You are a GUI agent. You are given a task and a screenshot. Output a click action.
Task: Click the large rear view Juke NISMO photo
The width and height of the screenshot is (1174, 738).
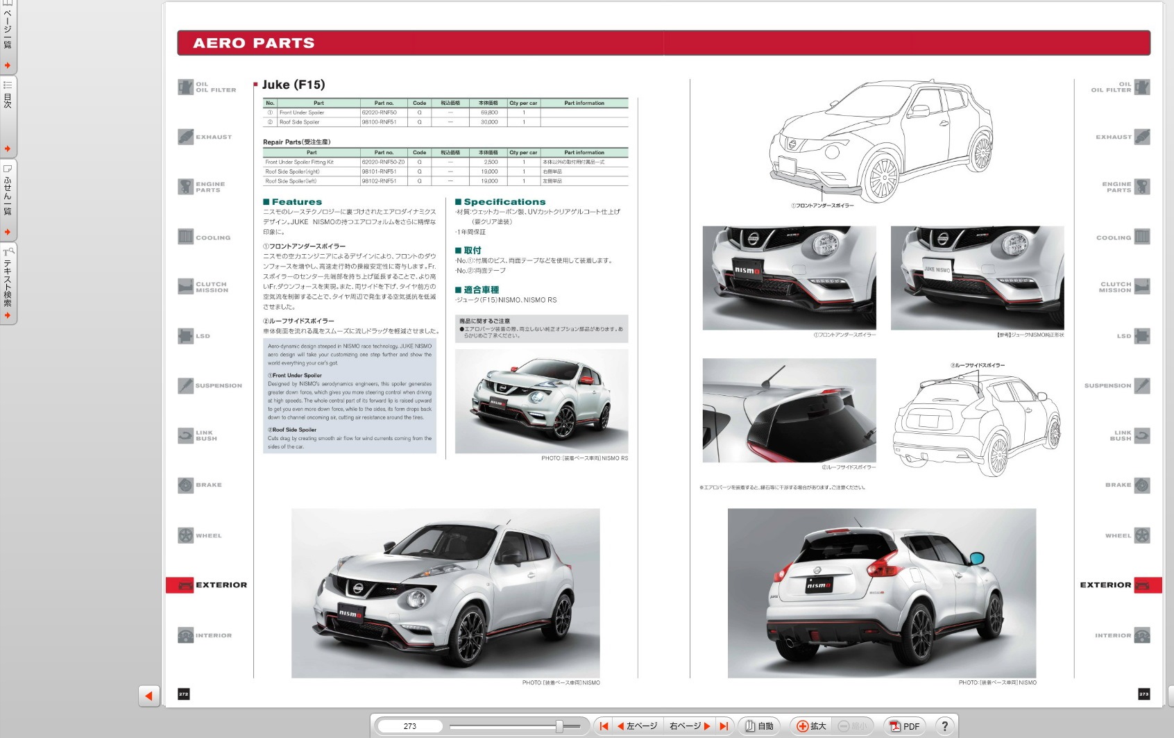(x=882, y=593)
